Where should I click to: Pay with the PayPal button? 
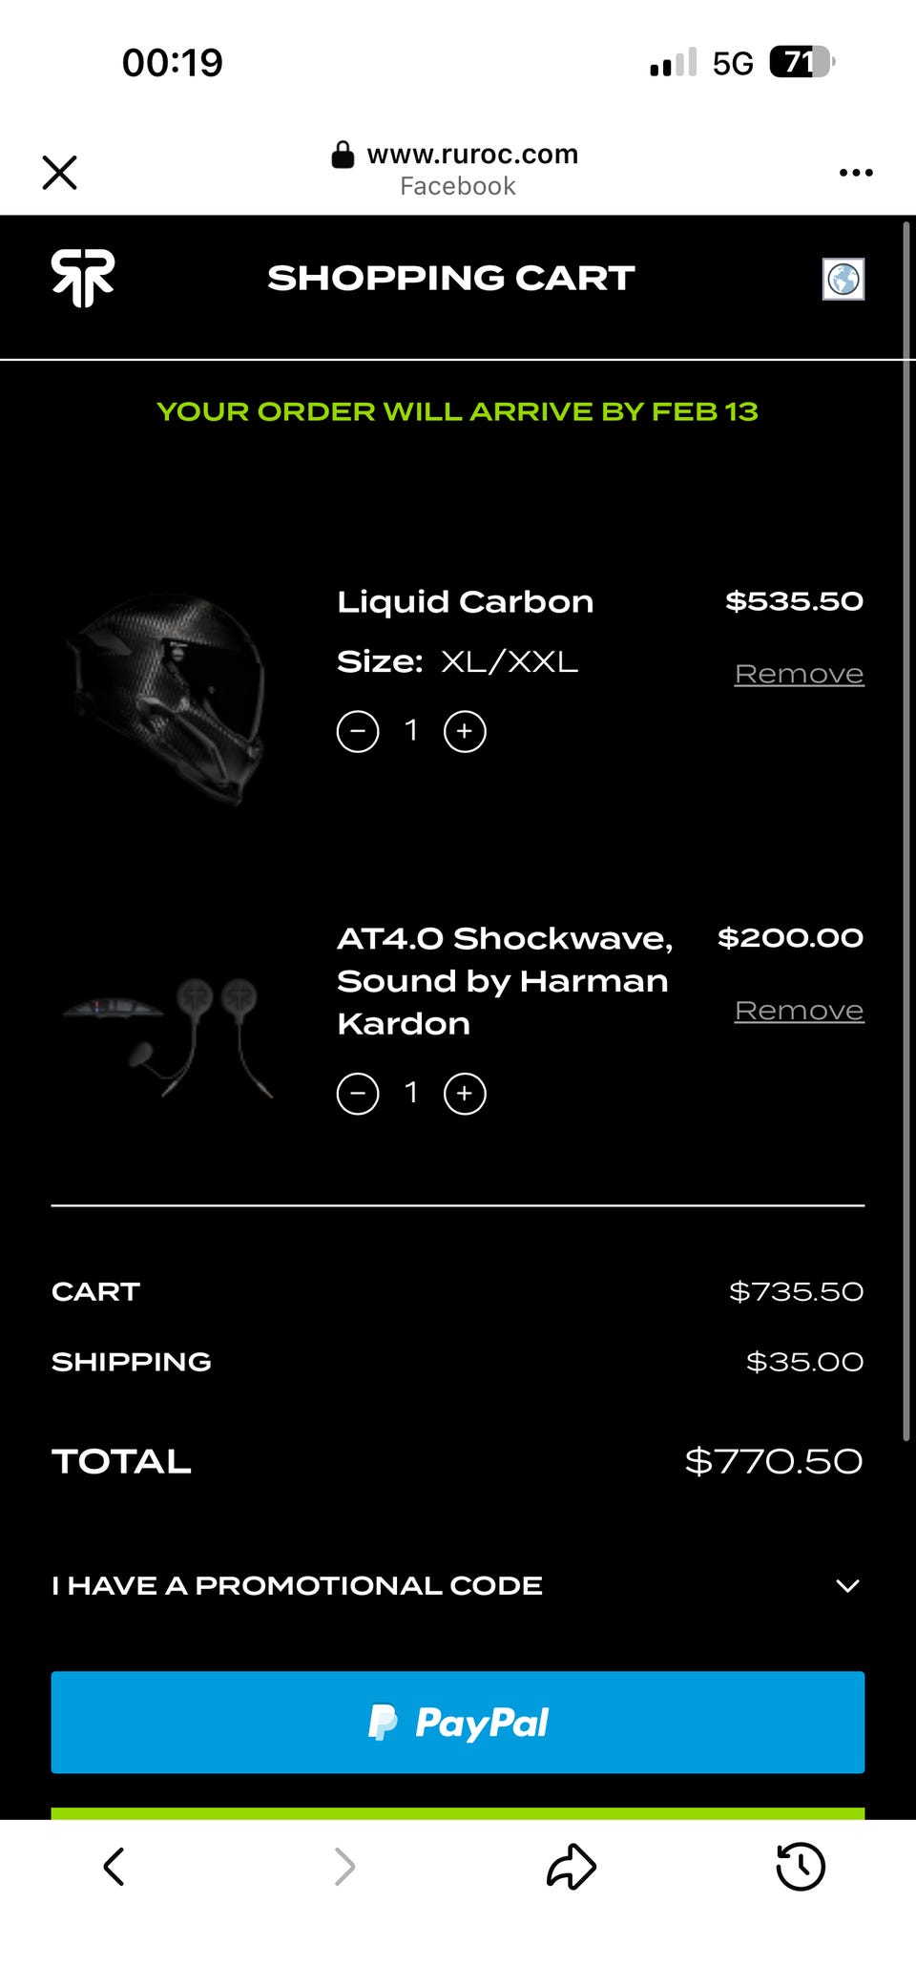click(458, 1723)
